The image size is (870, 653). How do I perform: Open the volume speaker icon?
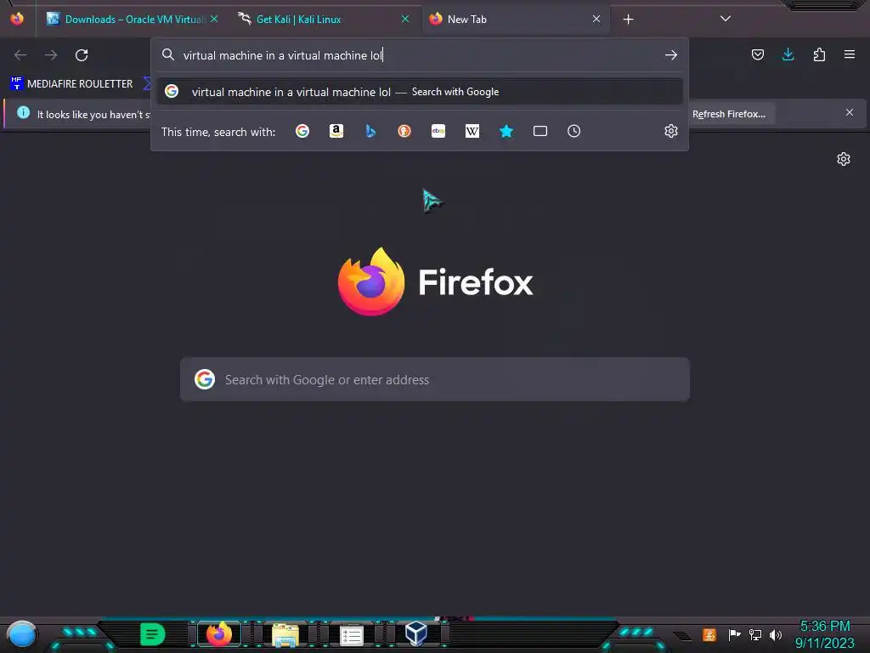click(x=776, y=634)
